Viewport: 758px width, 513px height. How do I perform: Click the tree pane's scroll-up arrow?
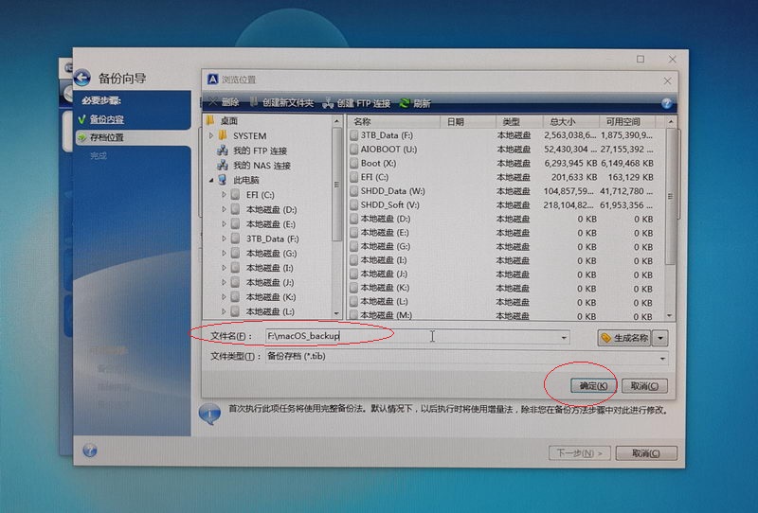click(337, 120)
